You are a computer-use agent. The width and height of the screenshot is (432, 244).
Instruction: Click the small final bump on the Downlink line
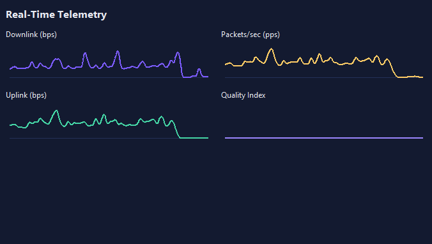pos(199,70)
